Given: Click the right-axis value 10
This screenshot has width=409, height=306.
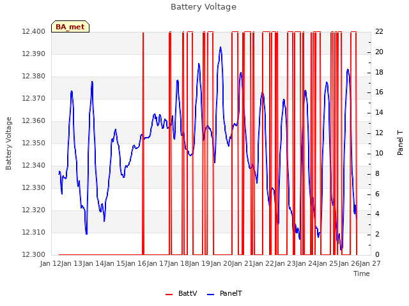Looking at the screenshot, I should tap(379, 153).
